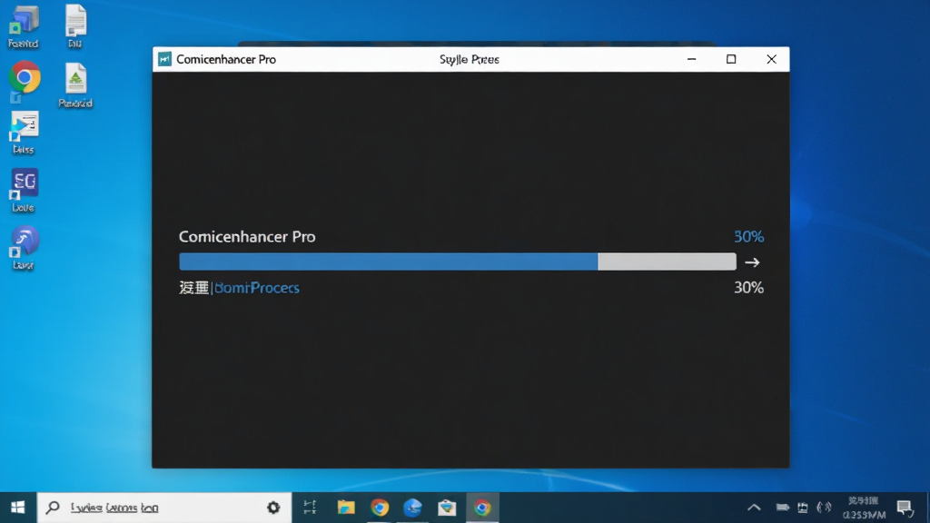This screenshot has width=930, height=523.
Task: Click the Comicenhancer Pro heading in the window
Action: [x=247, y=237]
